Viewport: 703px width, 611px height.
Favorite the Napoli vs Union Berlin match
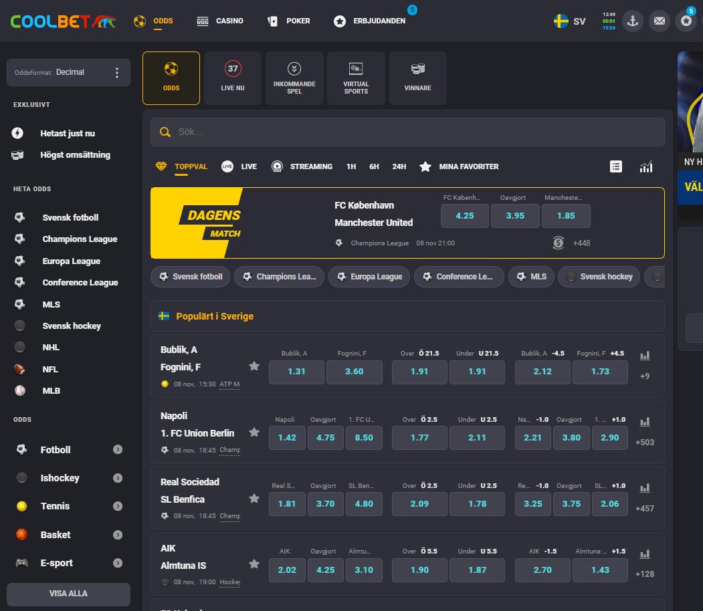254,433
